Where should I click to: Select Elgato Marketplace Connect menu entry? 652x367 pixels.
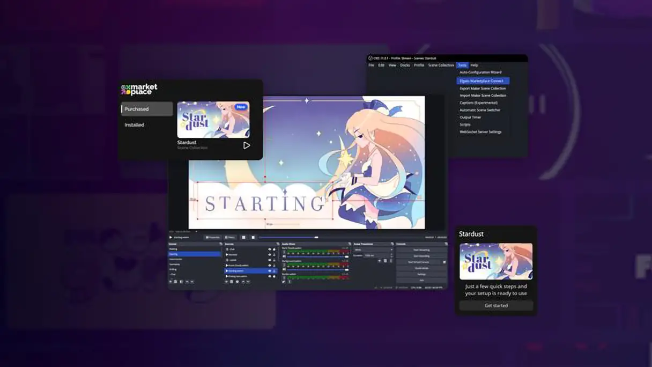click(x=483, y=81)
